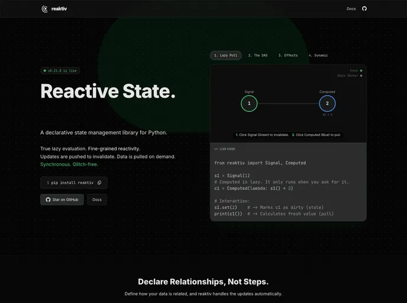The width and height of the screenshot is (407, 303).
Task: Click the blue Computed node 2
Action: [x=327, y=104]
